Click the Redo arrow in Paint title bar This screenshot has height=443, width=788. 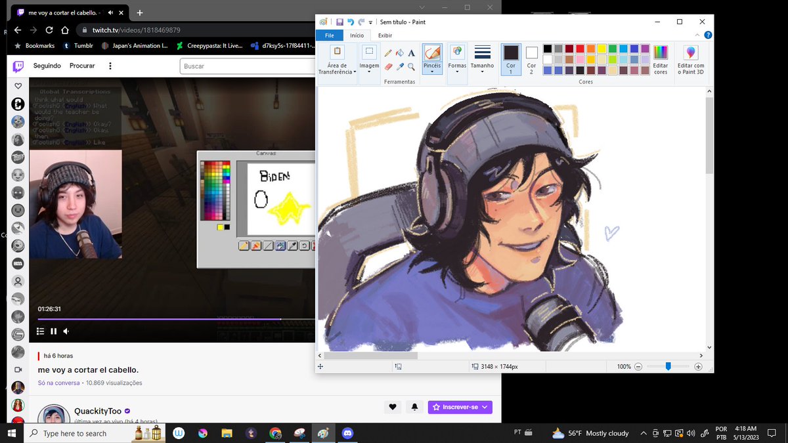click(x=361, y=22)
